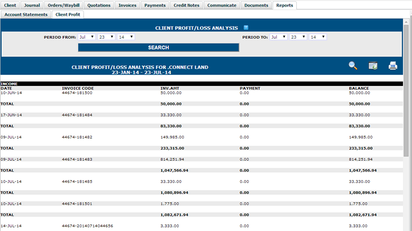Open Period From month dropdown
The height and width of the screenshot is (231, 412).
pos(87,37)
